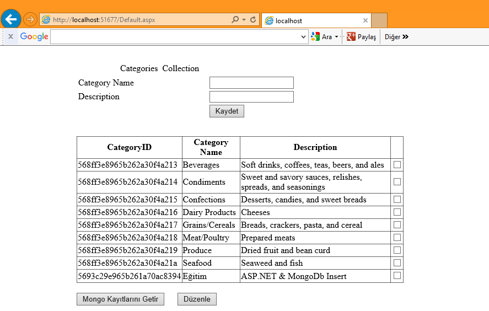
Task: Tick the checkbox for the Beverages row
Action: click(x=397, y=164)
